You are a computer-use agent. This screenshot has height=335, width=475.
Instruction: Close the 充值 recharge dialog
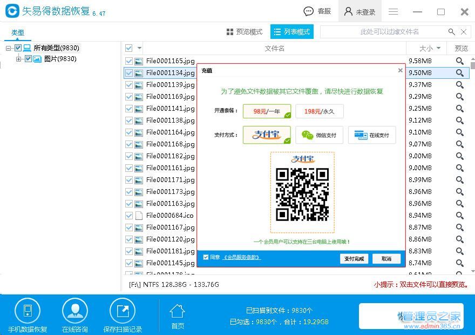click(x=400, y=70)
